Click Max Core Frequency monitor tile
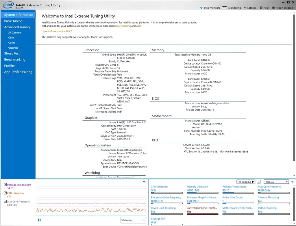The width and height of the screenshot is (296, 226). point(274,190)
